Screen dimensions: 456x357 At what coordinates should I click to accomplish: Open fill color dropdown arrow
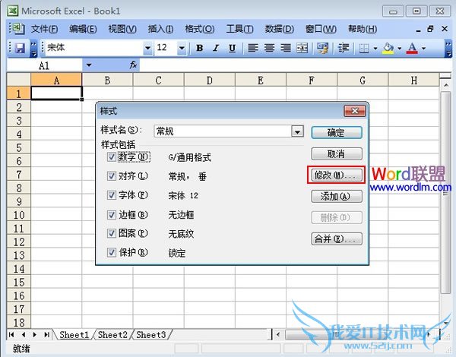[400, 49]
